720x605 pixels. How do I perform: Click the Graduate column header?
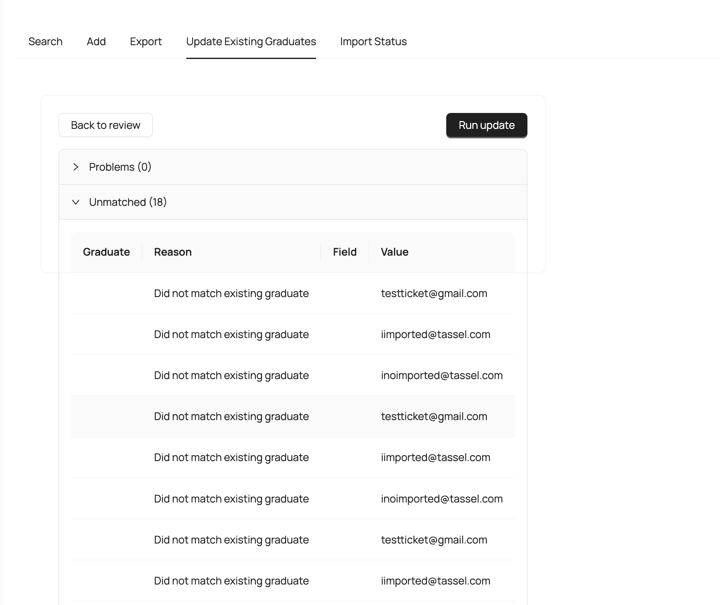106,252
